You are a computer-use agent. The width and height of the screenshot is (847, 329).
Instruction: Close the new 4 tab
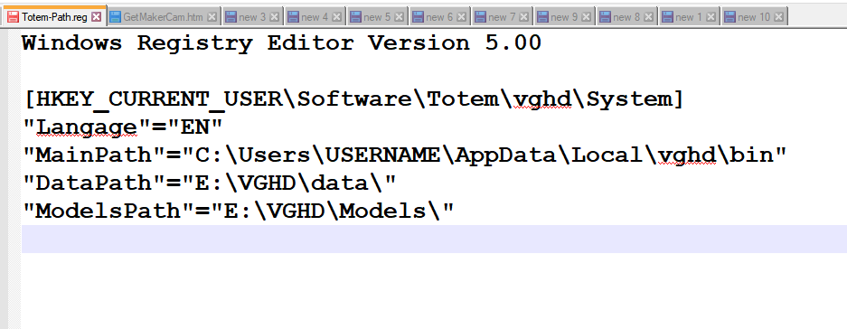336,17
